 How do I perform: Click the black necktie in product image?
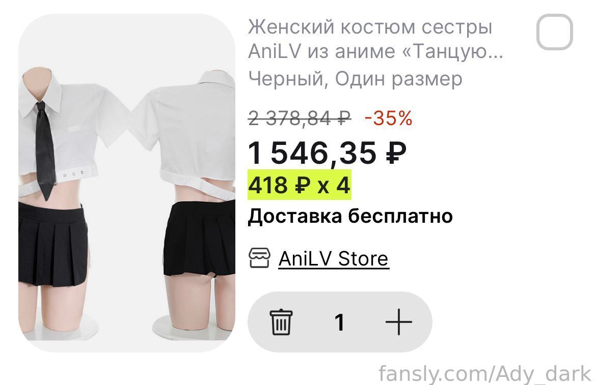(x=45, y=151)
